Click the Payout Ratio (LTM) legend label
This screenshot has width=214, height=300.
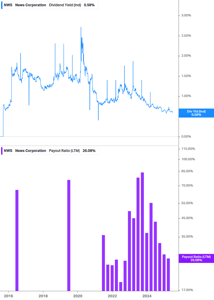pos(64,151)
